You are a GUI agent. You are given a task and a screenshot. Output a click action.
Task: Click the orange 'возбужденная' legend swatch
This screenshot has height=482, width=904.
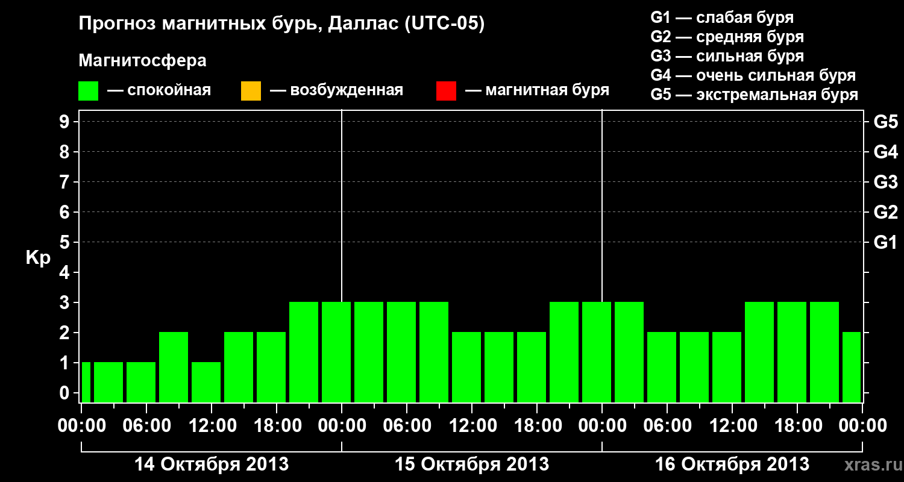point(251,91)
